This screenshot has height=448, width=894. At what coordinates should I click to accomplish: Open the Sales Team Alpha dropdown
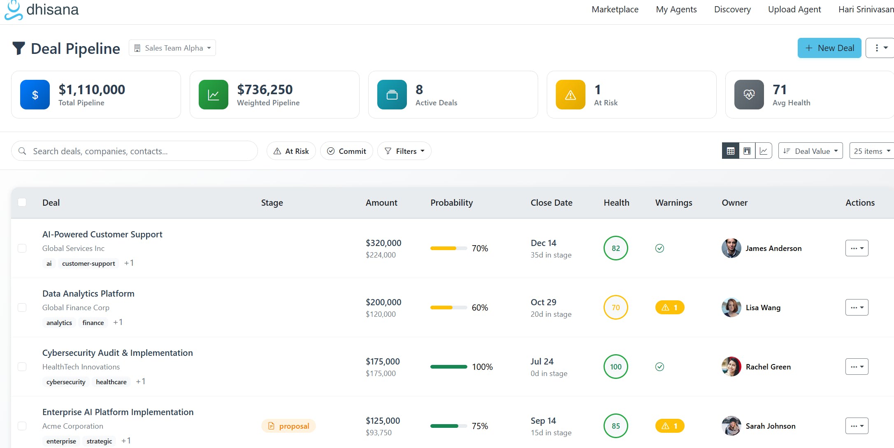(172, 48)
